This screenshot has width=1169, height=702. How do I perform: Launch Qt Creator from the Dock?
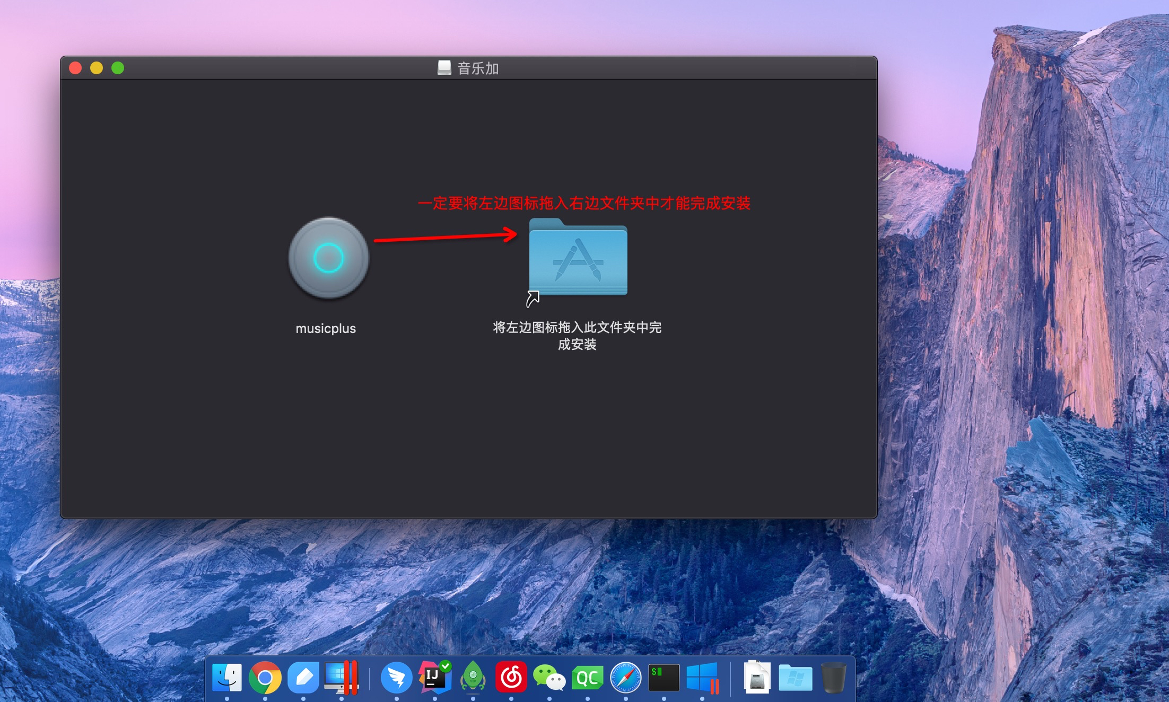tap(588, 678)
